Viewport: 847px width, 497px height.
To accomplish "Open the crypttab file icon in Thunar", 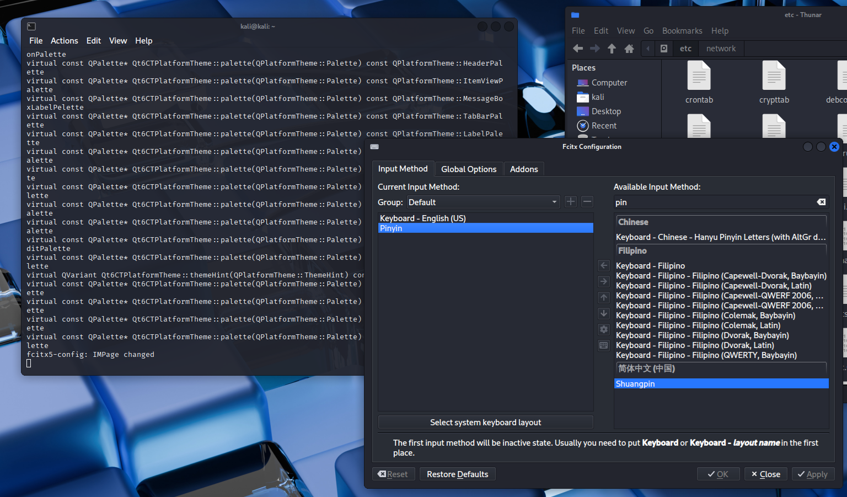I will click(x=774, y=76).
